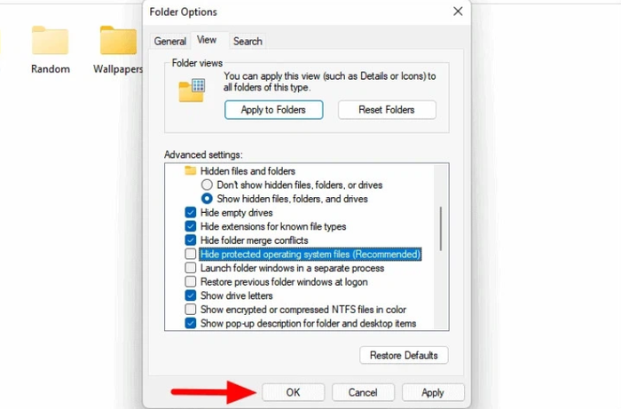This screenshot has width=621, height=409.
Task: Click the Hidden files and folders folder icon
Action: pyautogui.click(x=191, y=170)
